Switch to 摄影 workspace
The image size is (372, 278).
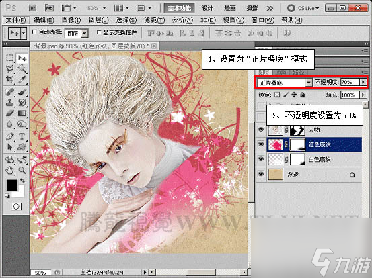(x=252, y=8)
